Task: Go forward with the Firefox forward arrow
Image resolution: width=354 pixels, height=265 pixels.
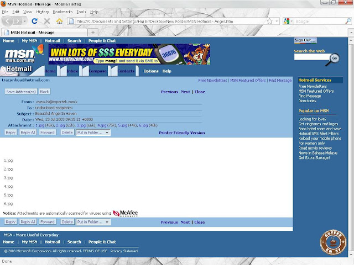Action: (17, 21)
